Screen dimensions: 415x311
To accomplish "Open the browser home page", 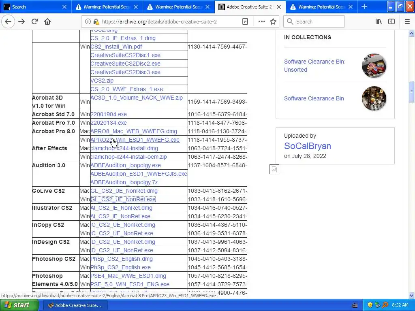I will pos(47,21).
